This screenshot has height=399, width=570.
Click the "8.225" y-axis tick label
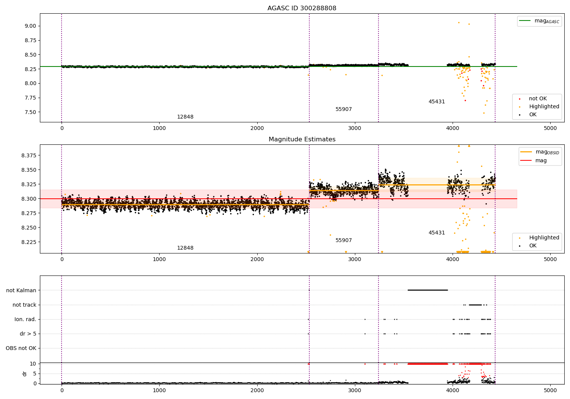click(x=29, y=242)
